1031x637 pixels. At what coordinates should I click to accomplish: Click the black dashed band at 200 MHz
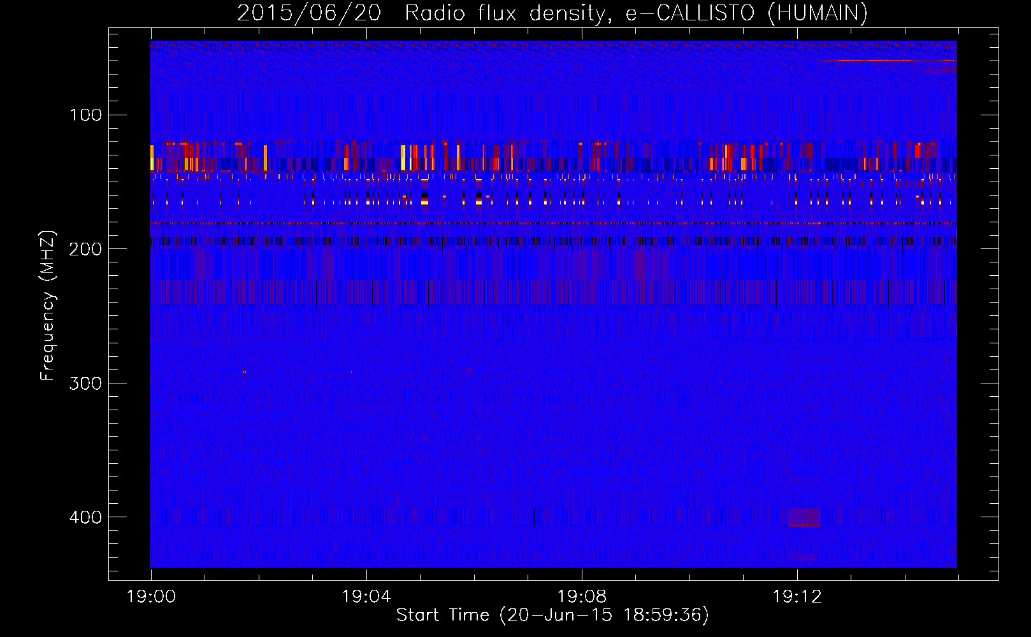tap(553, 241)
